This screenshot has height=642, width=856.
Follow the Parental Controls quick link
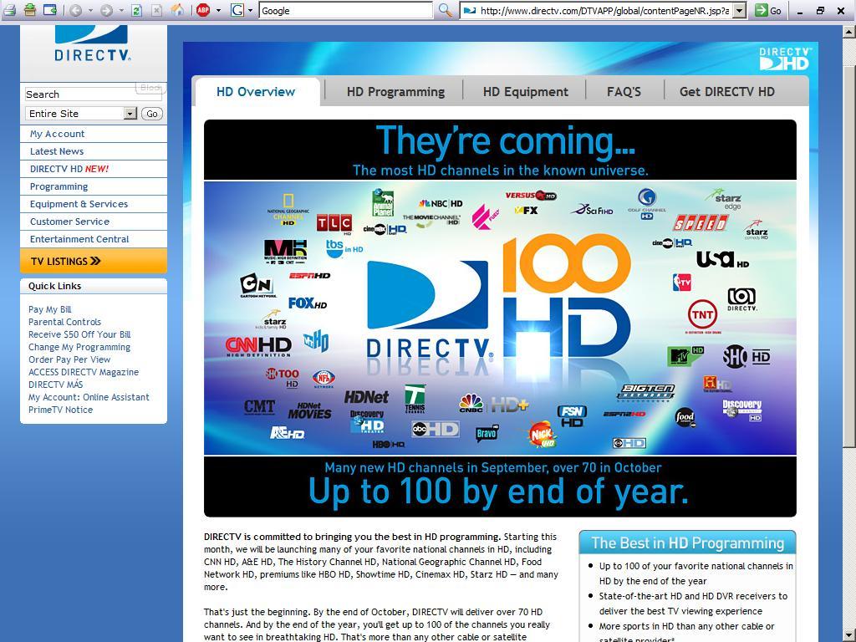pyautogui.click(x=64, y=322)
